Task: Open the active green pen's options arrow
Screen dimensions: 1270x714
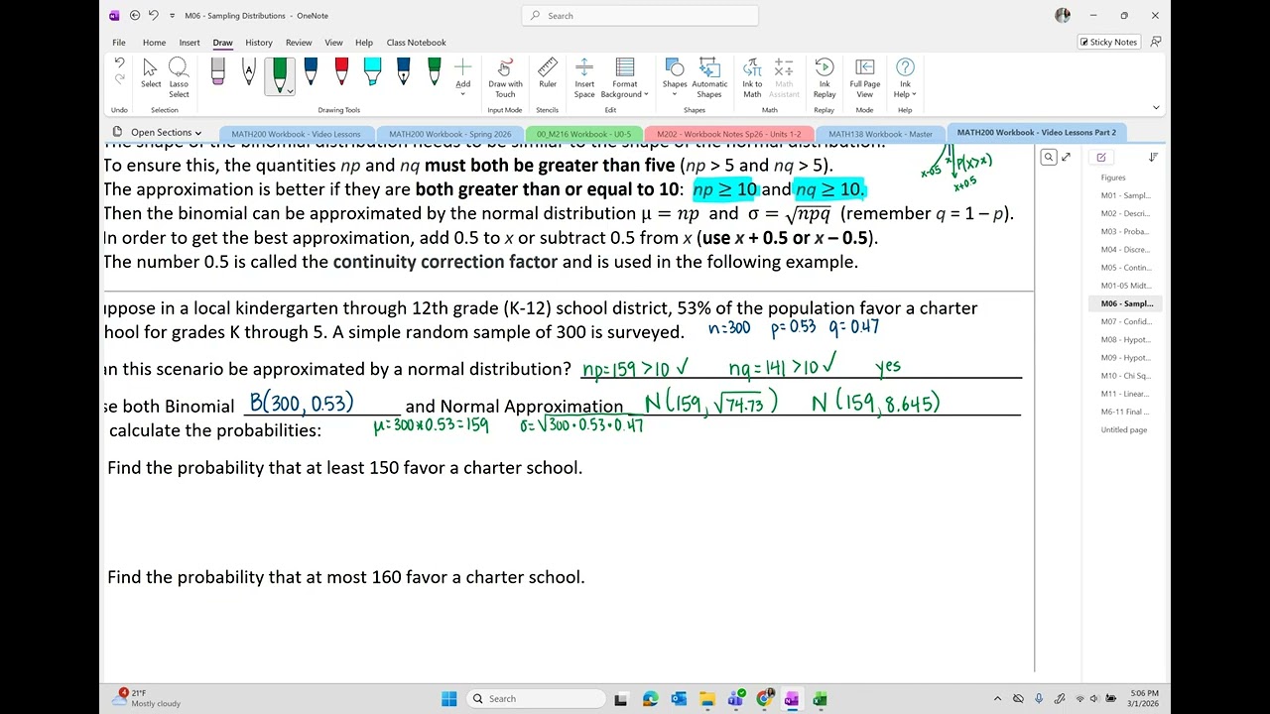Action: point(290,91)
